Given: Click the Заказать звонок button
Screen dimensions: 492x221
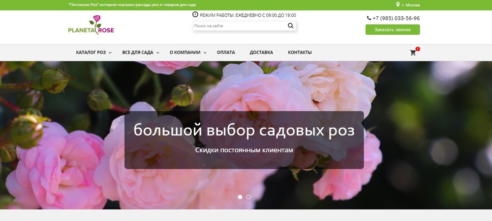Looking at the screenshot, I should click(x=393, y=30).
